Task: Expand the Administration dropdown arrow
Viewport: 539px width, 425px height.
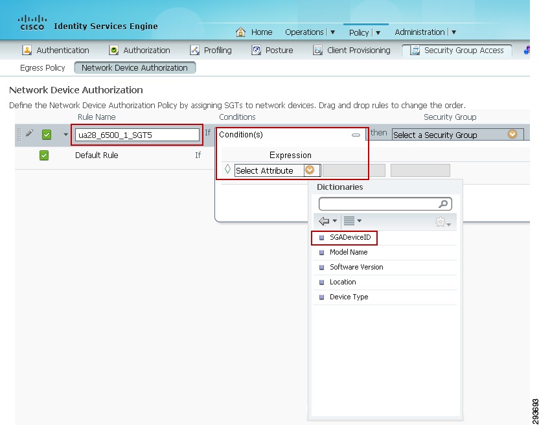Action: (453, 32)
